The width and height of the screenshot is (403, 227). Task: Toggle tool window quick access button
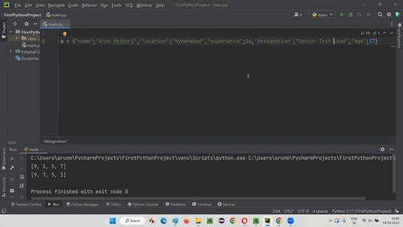[4, 211]
